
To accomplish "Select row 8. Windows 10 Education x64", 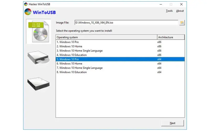I will click(120, 72).
